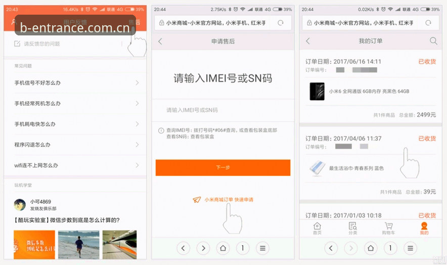
Task: Open high-speed train post thumbnail
Action: click(x=120, y=245)
